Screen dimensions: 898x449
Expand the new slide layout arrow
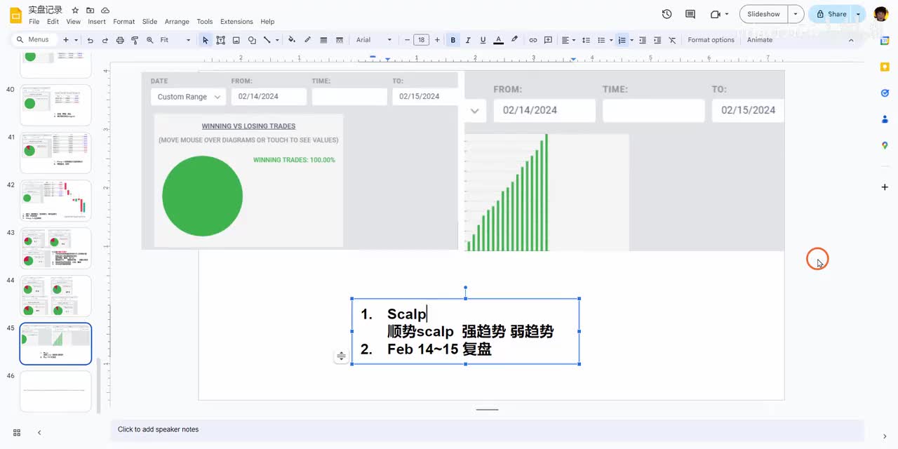tap(76, 40)
